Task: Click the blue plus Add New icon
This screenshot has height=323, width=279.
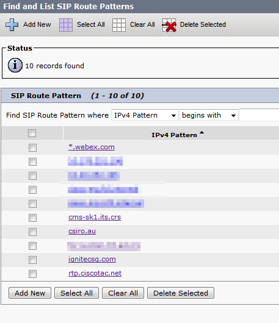Action: tap(12, 25)
